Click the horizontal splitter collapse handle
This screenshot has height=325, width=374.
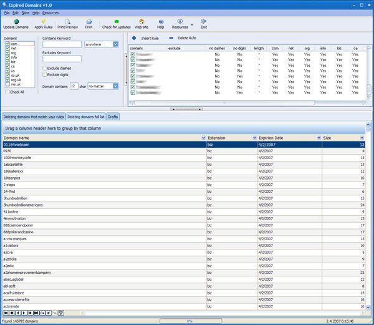[186, 109]
